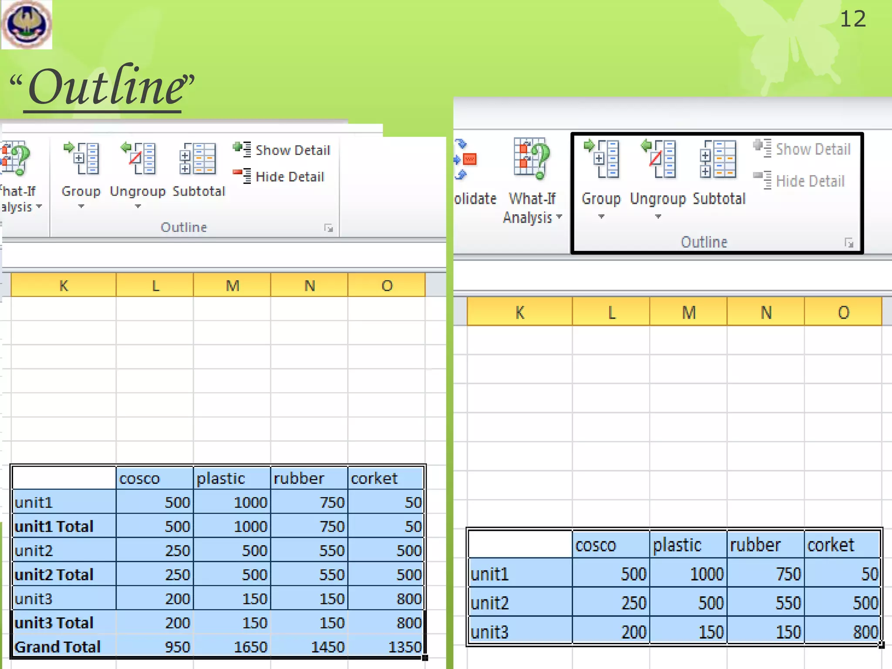This screenshot has width=892, height=669.
Task: Click Hide Detail in the left Outline group
Action: coord(279,177)
